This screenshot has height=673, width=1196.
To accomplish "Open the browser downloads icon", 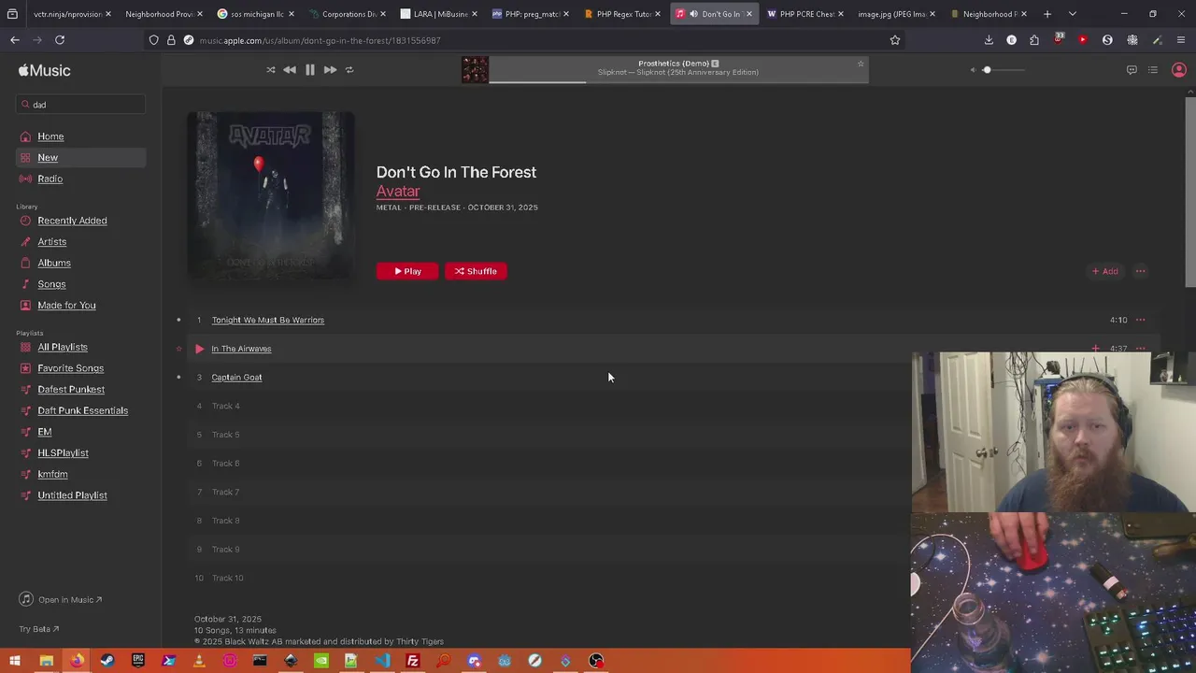I will (989, 40).
